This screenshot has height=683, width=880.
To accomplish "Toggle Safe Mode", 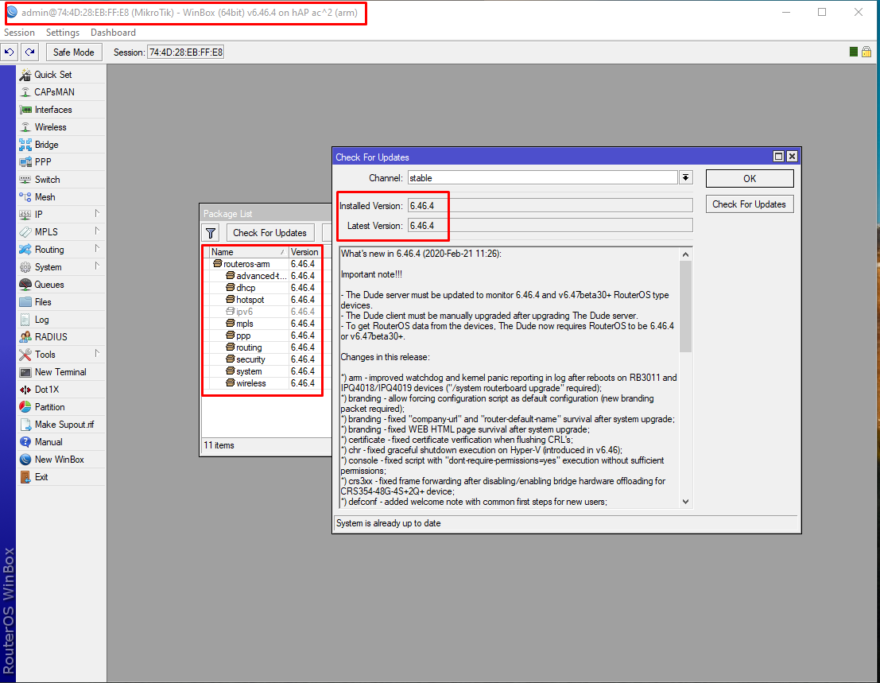I will point(73,52).
